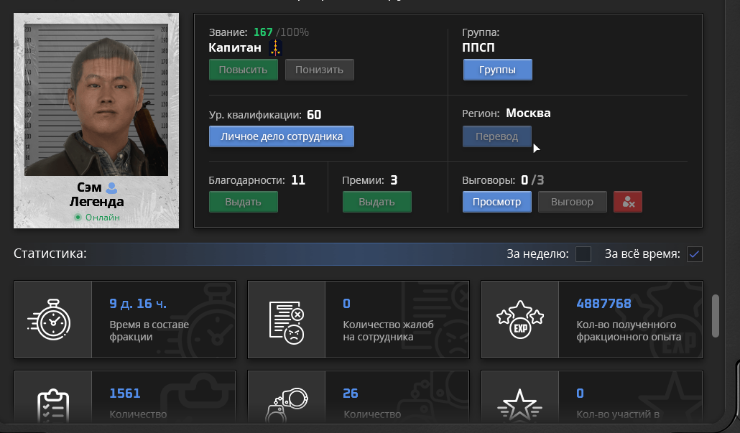Image resolution: width=740 pixels, height=433 pixels.
Task: Click the 26 statistic value
Action: pyautogui.click(x=350, y=394)
